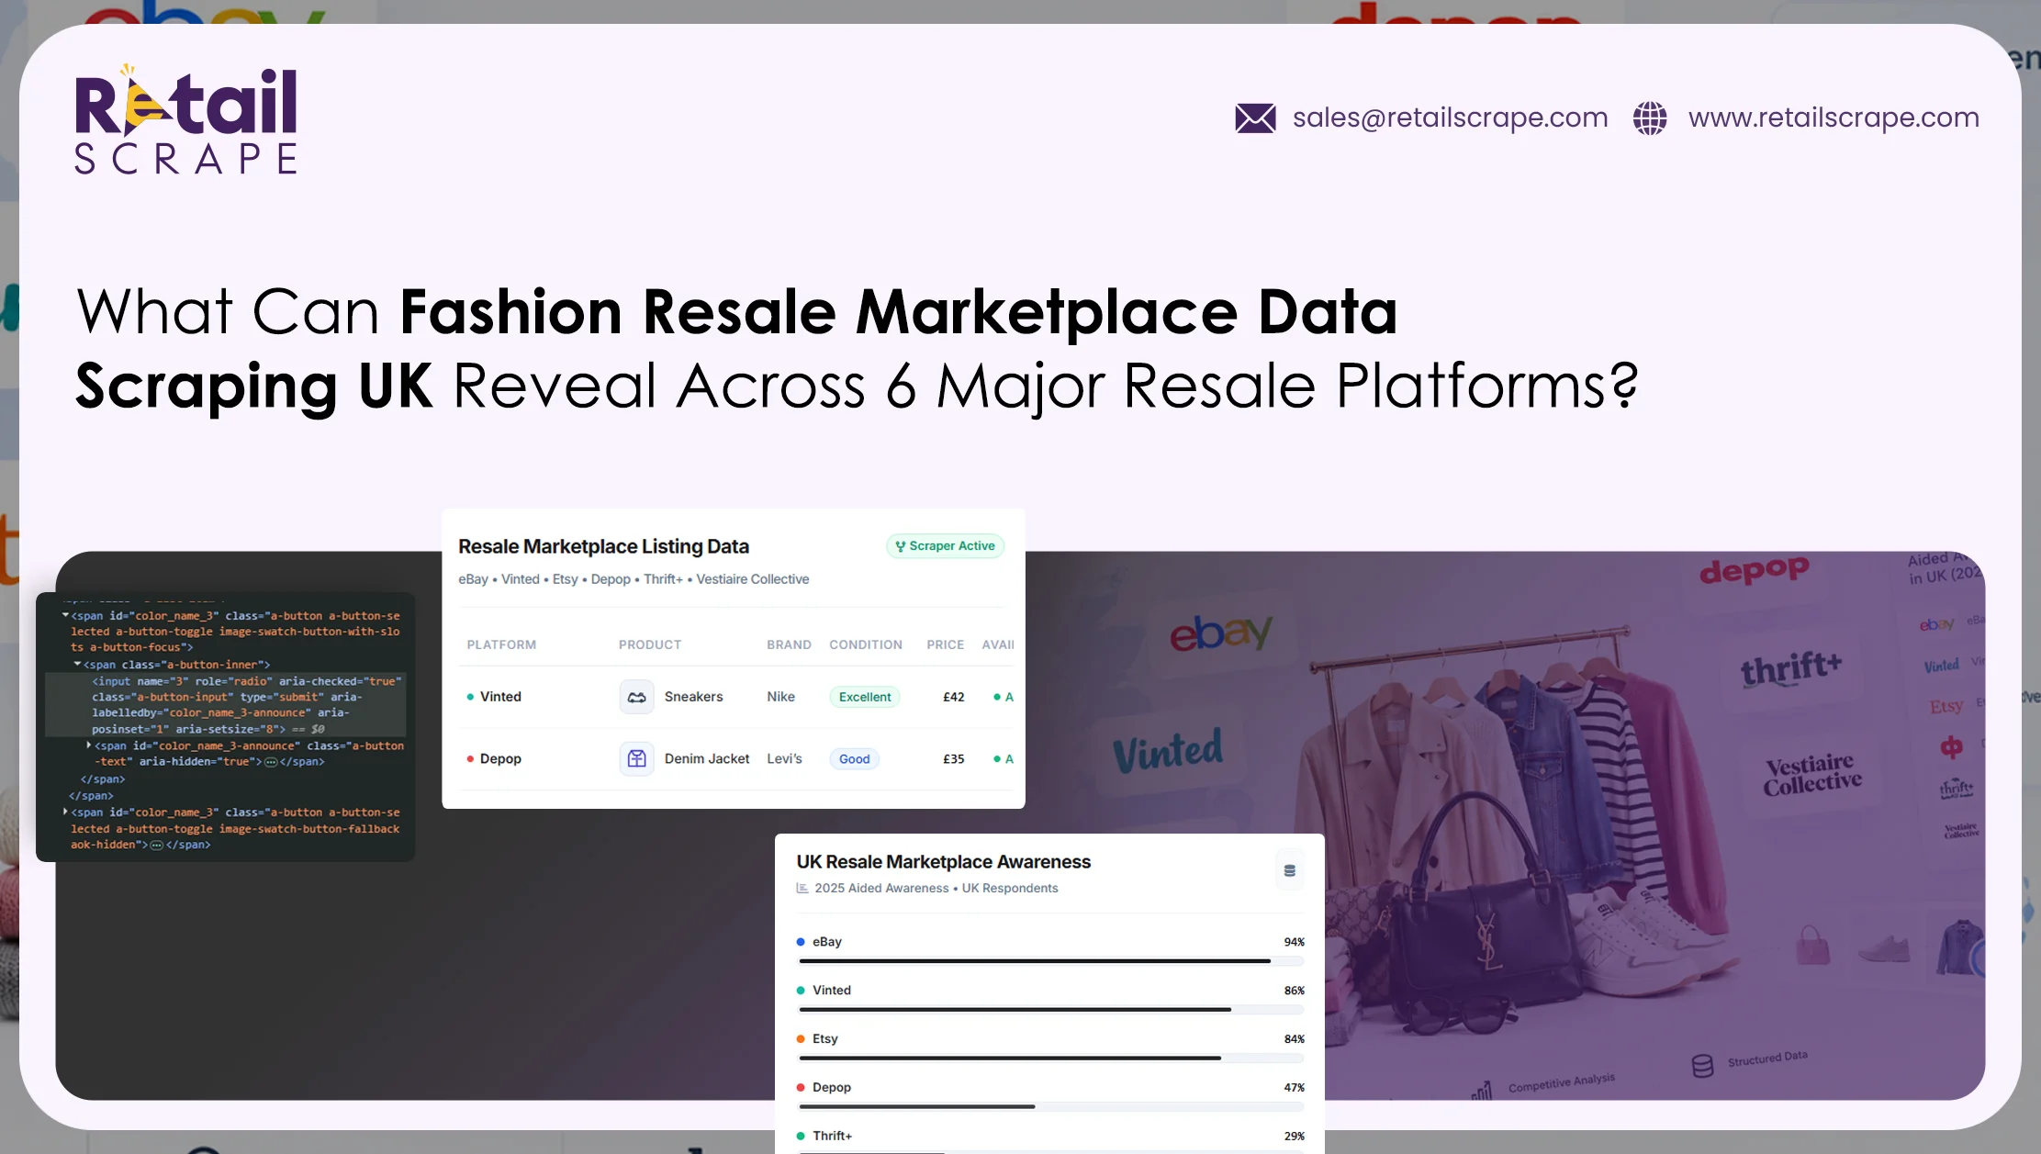Click the Resale Marketplace Listing Data title

click(x=603, y=546)
